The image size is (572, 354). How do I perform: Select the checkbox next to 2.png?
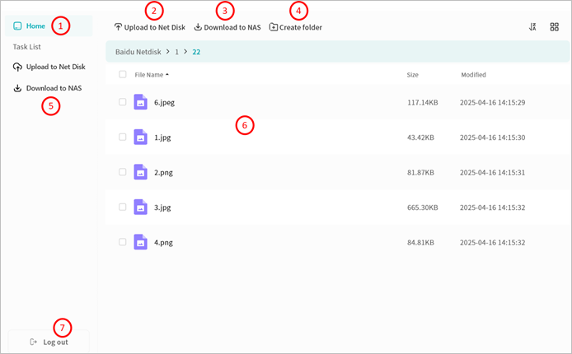tap(123, 172)
